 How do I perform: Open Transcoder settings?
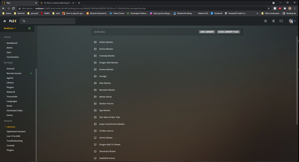[12, 97]
